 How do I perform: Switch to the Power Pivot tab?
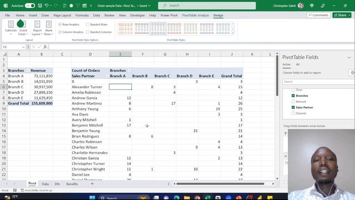tap(169, 15)
